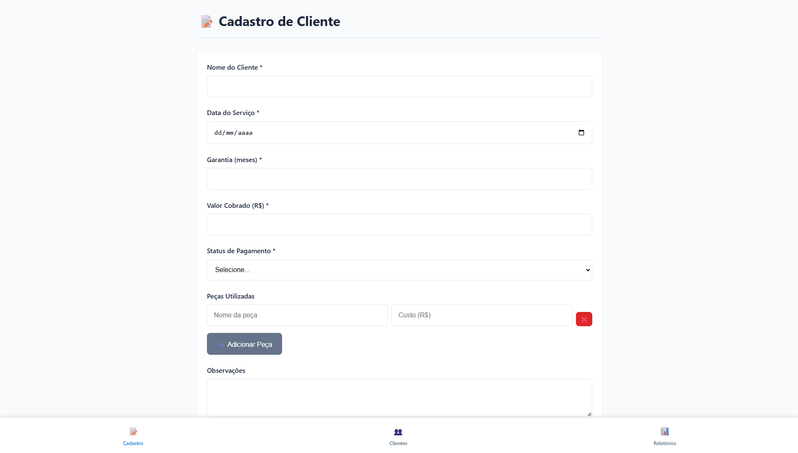
Task: Click the Selecione... dropdown chevron arrow
Action: tap(588, 270)
